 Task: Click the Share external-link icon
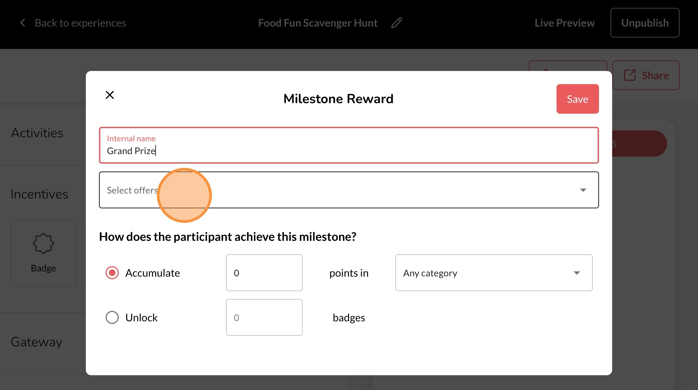(630, 75)
